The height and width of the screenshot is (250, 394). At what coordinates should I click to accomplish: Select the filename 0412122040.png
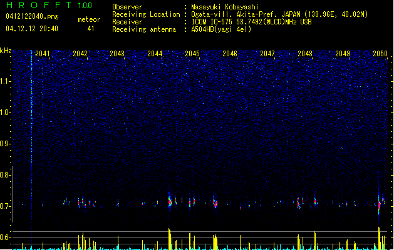click(x=32, y=16)
